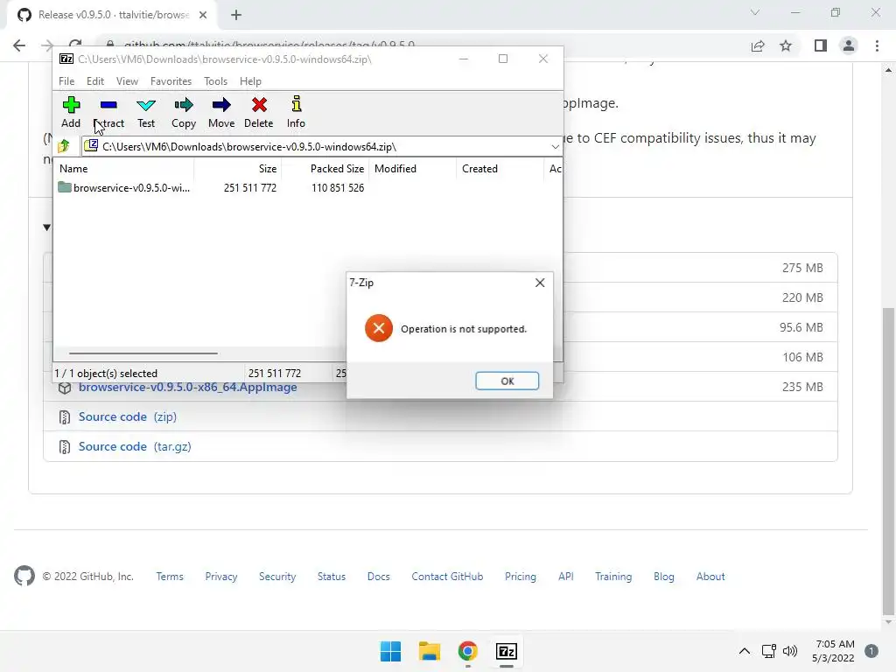Open the Training footer link
Image resolution: width=896 pixels, height=672 pixels.
[x=613, y=577]
